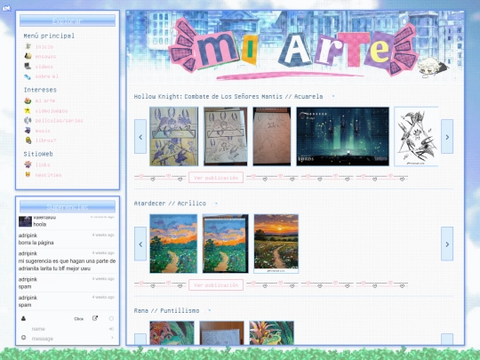Click the emoji smiley icon by message

[24, 338]
